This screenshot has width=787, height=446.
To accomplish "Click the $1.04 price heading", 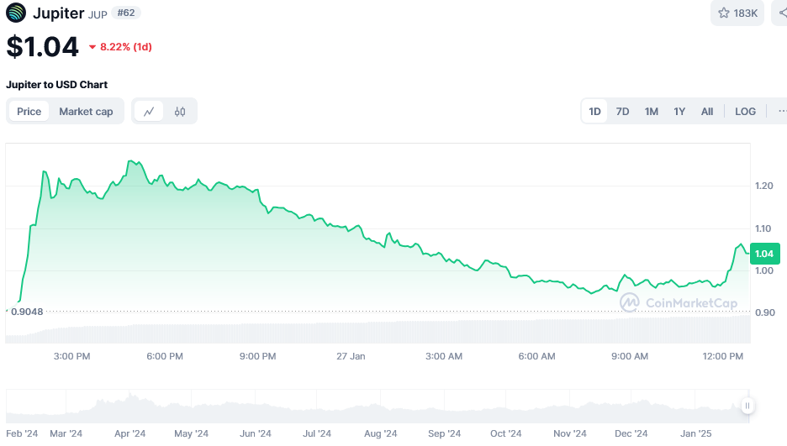I will [x=43, y=46].
